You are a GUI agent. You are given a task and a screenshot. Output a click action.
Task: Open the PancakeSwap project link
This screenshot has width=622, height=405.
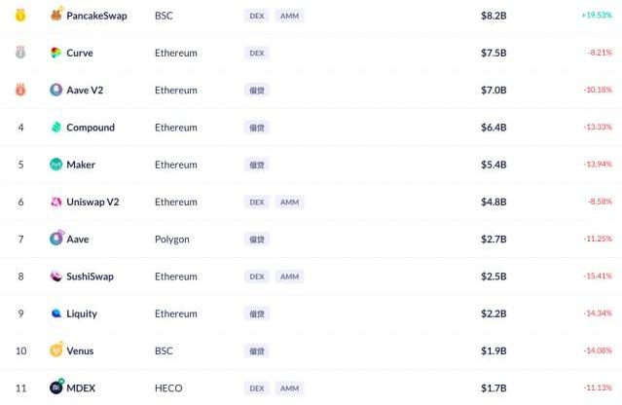pos(96,16)
